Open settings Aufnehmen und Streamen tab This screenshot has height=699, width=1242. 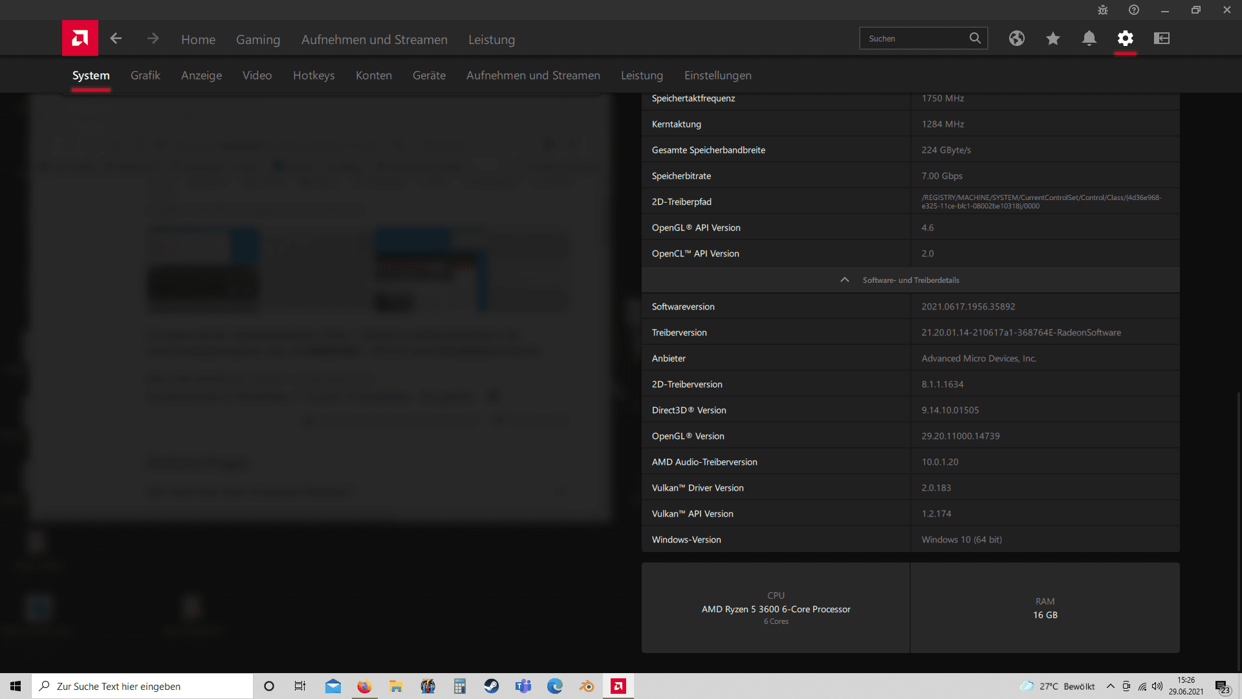coord(533,75)
